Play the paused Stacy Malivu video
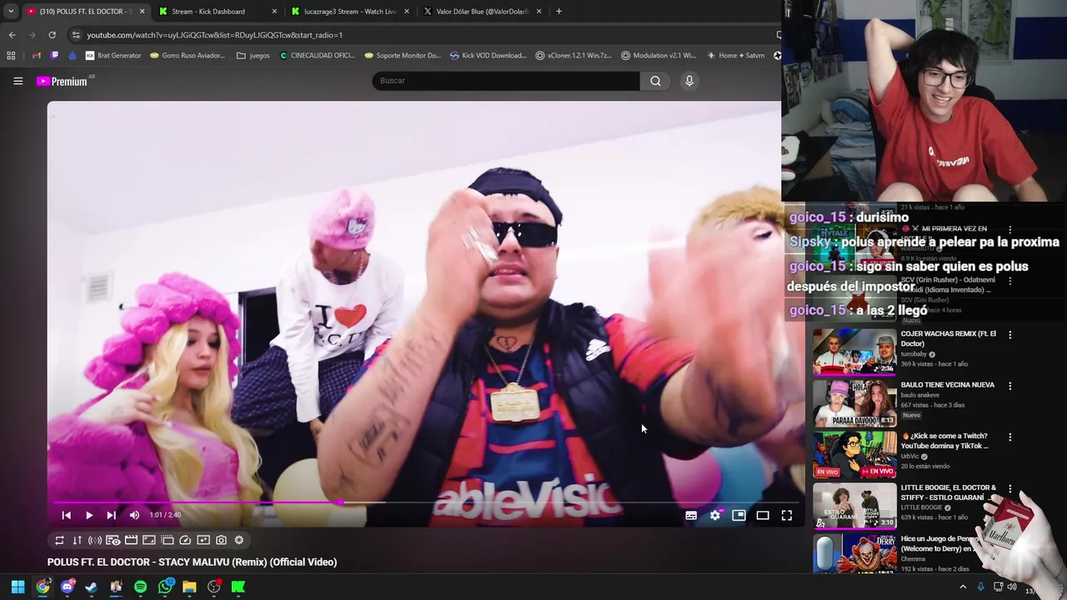Screen dimensions: 1067x600 [x=89, y=515]
